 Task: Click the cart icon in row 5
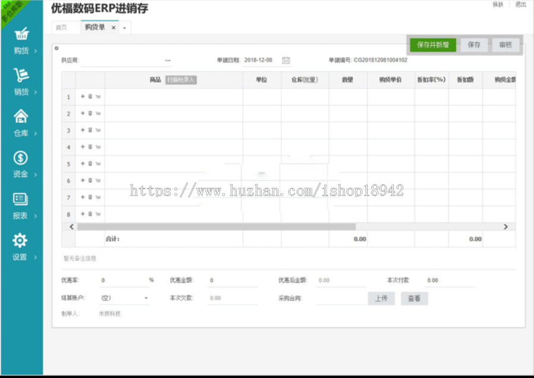(98, 164)
